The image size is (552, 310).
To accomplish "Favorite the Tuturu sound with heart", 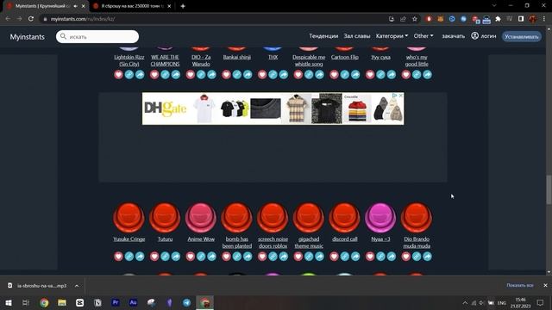I will point(154,257).
